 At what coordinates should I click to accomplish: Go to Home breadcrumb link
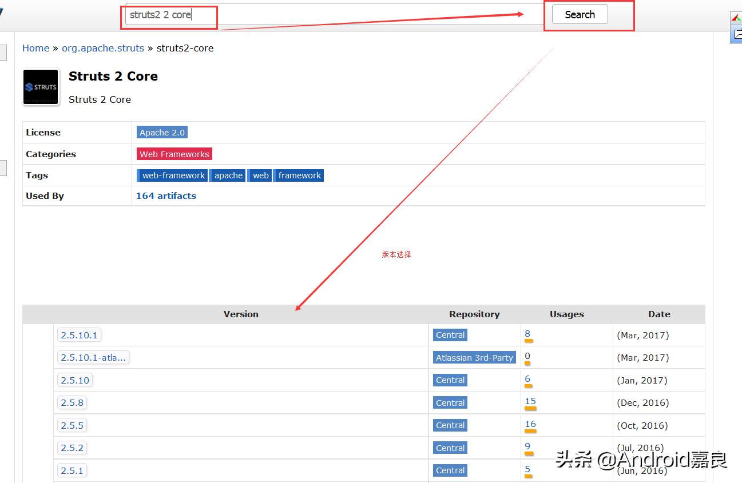35,48
